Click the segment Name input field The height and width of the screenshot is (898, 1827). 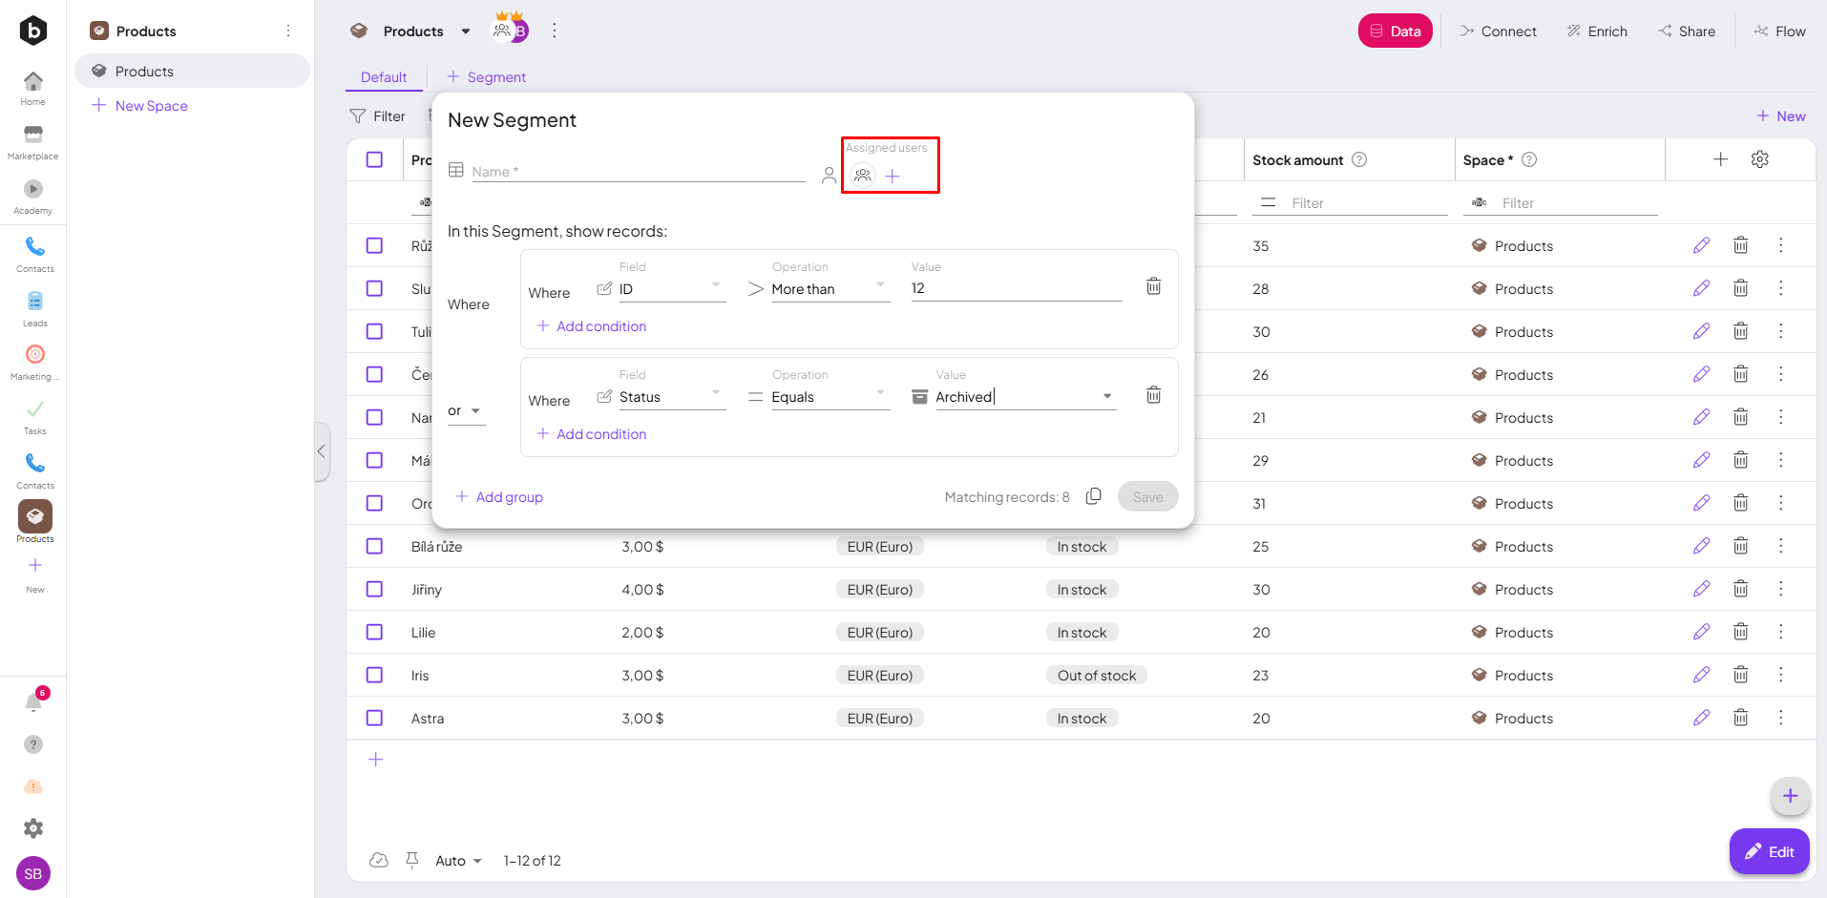(x=638, y=172)
